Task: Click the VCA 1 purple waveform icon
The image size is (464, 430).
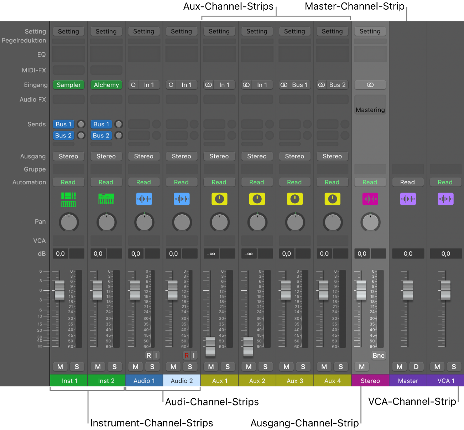Action: coord(445,199)
